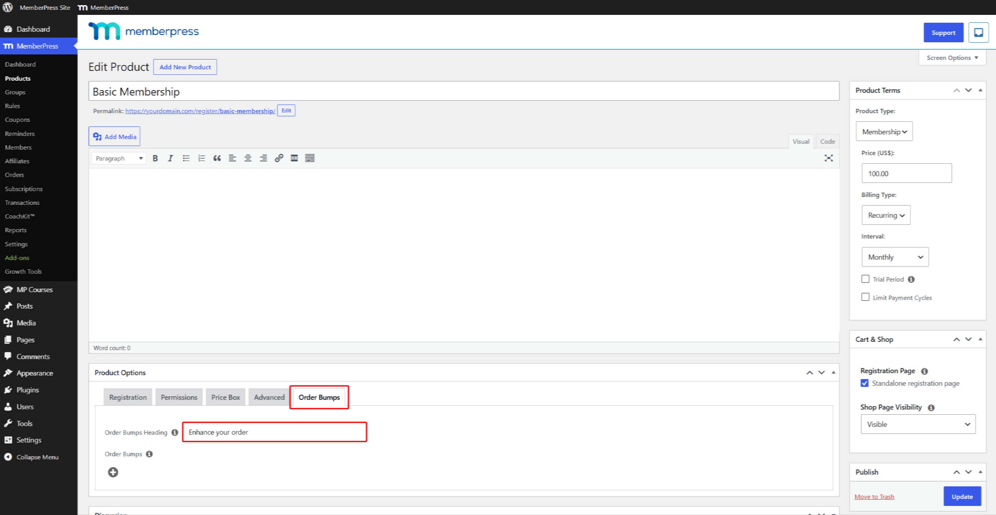Toggle the toolbar kitchen sink icon
This screenshot has height=515, width=996.
310,158
